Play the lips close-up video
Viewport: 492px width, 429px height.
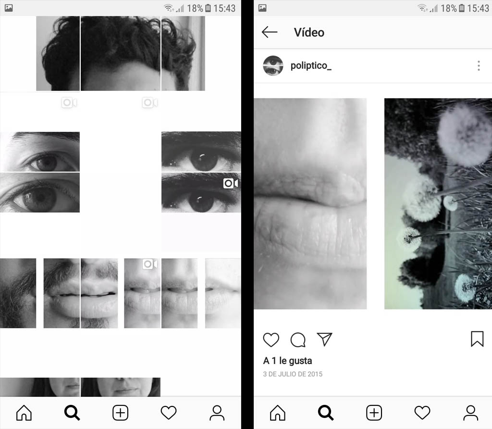click(310, 203)
